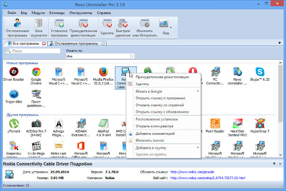Open the Nokia website link
This screenshot has height=191, width=286.
pos(208,178)
